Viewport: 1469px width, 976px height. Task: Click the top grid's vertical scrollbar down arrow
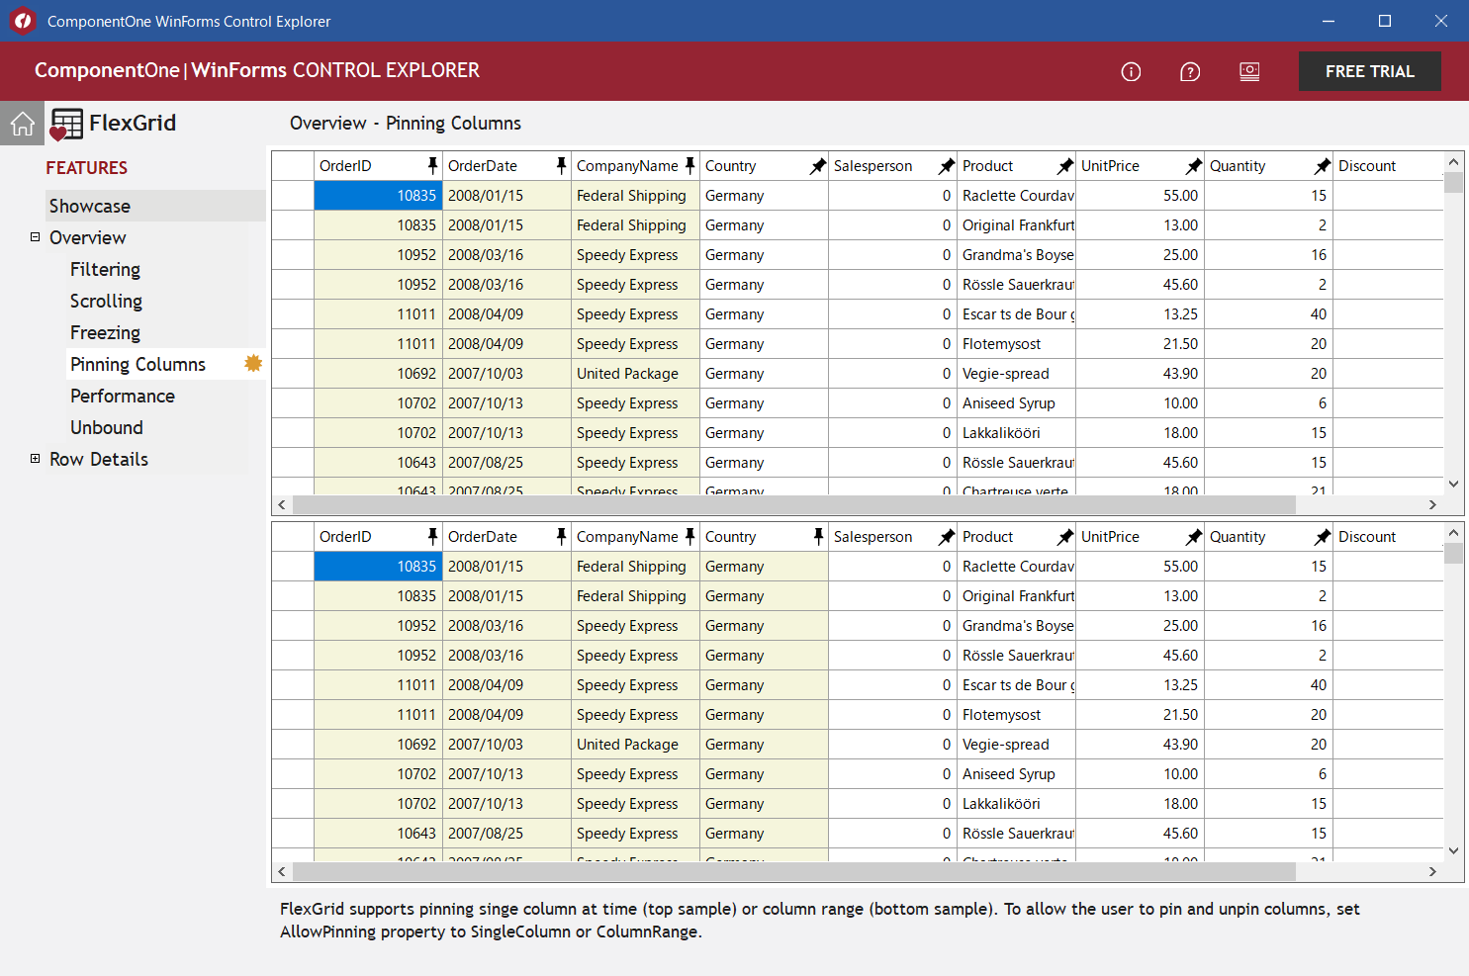coord(1453,484)
